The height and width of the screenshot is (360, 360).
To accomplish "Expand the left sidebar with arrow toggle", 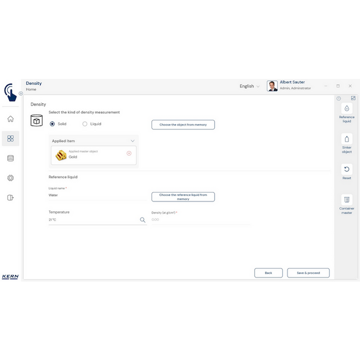I will [x=21, y=93].
